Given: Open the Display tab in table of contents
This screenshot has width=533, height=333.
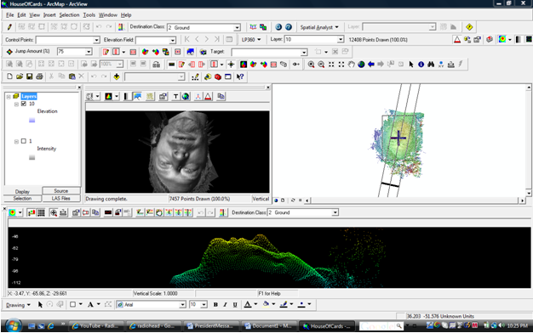Looking at the screenshot, I should click(x=22, y=192).
